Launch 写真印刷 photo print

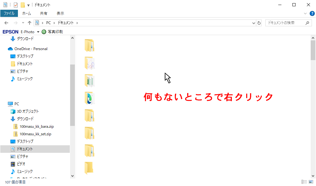coord(52,32)
